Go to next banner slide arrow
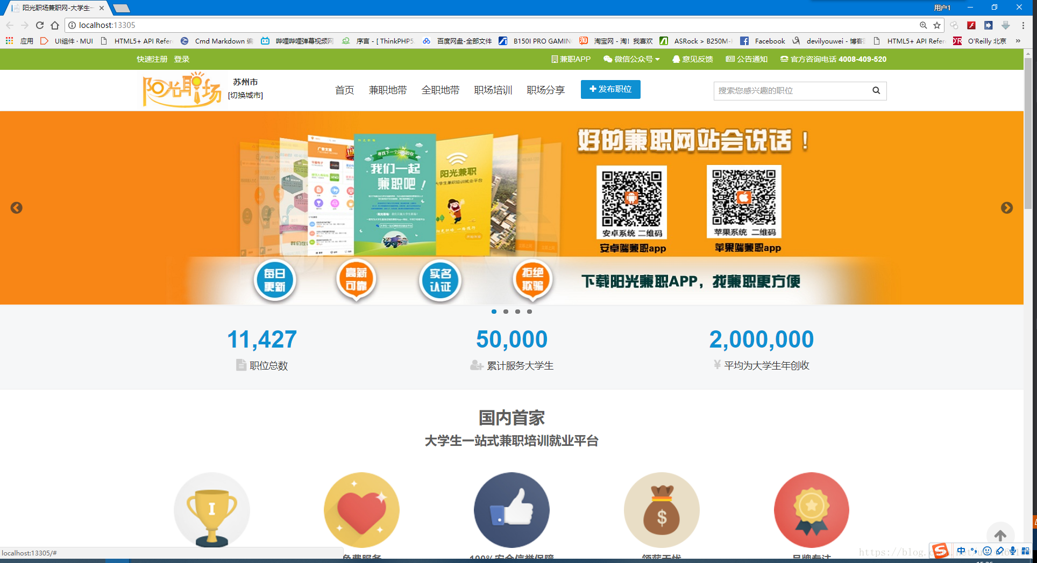Screen dimensions: 1037x563 [x=1007, y=208]
